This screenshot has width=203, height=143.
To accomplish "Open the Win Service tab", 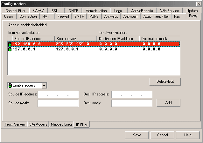I will 170,11.
